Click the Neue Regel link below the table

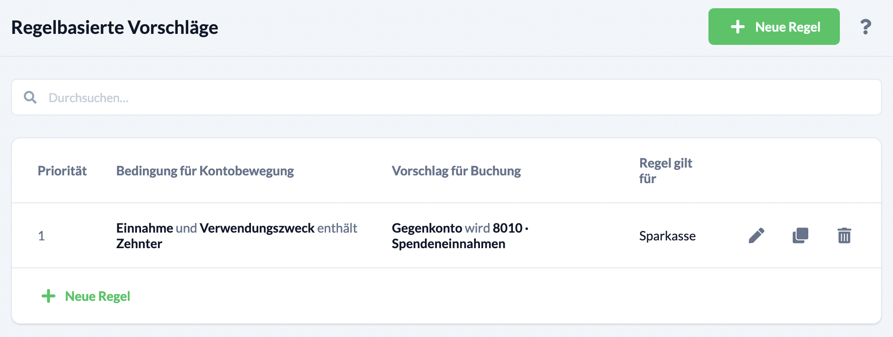98,296
